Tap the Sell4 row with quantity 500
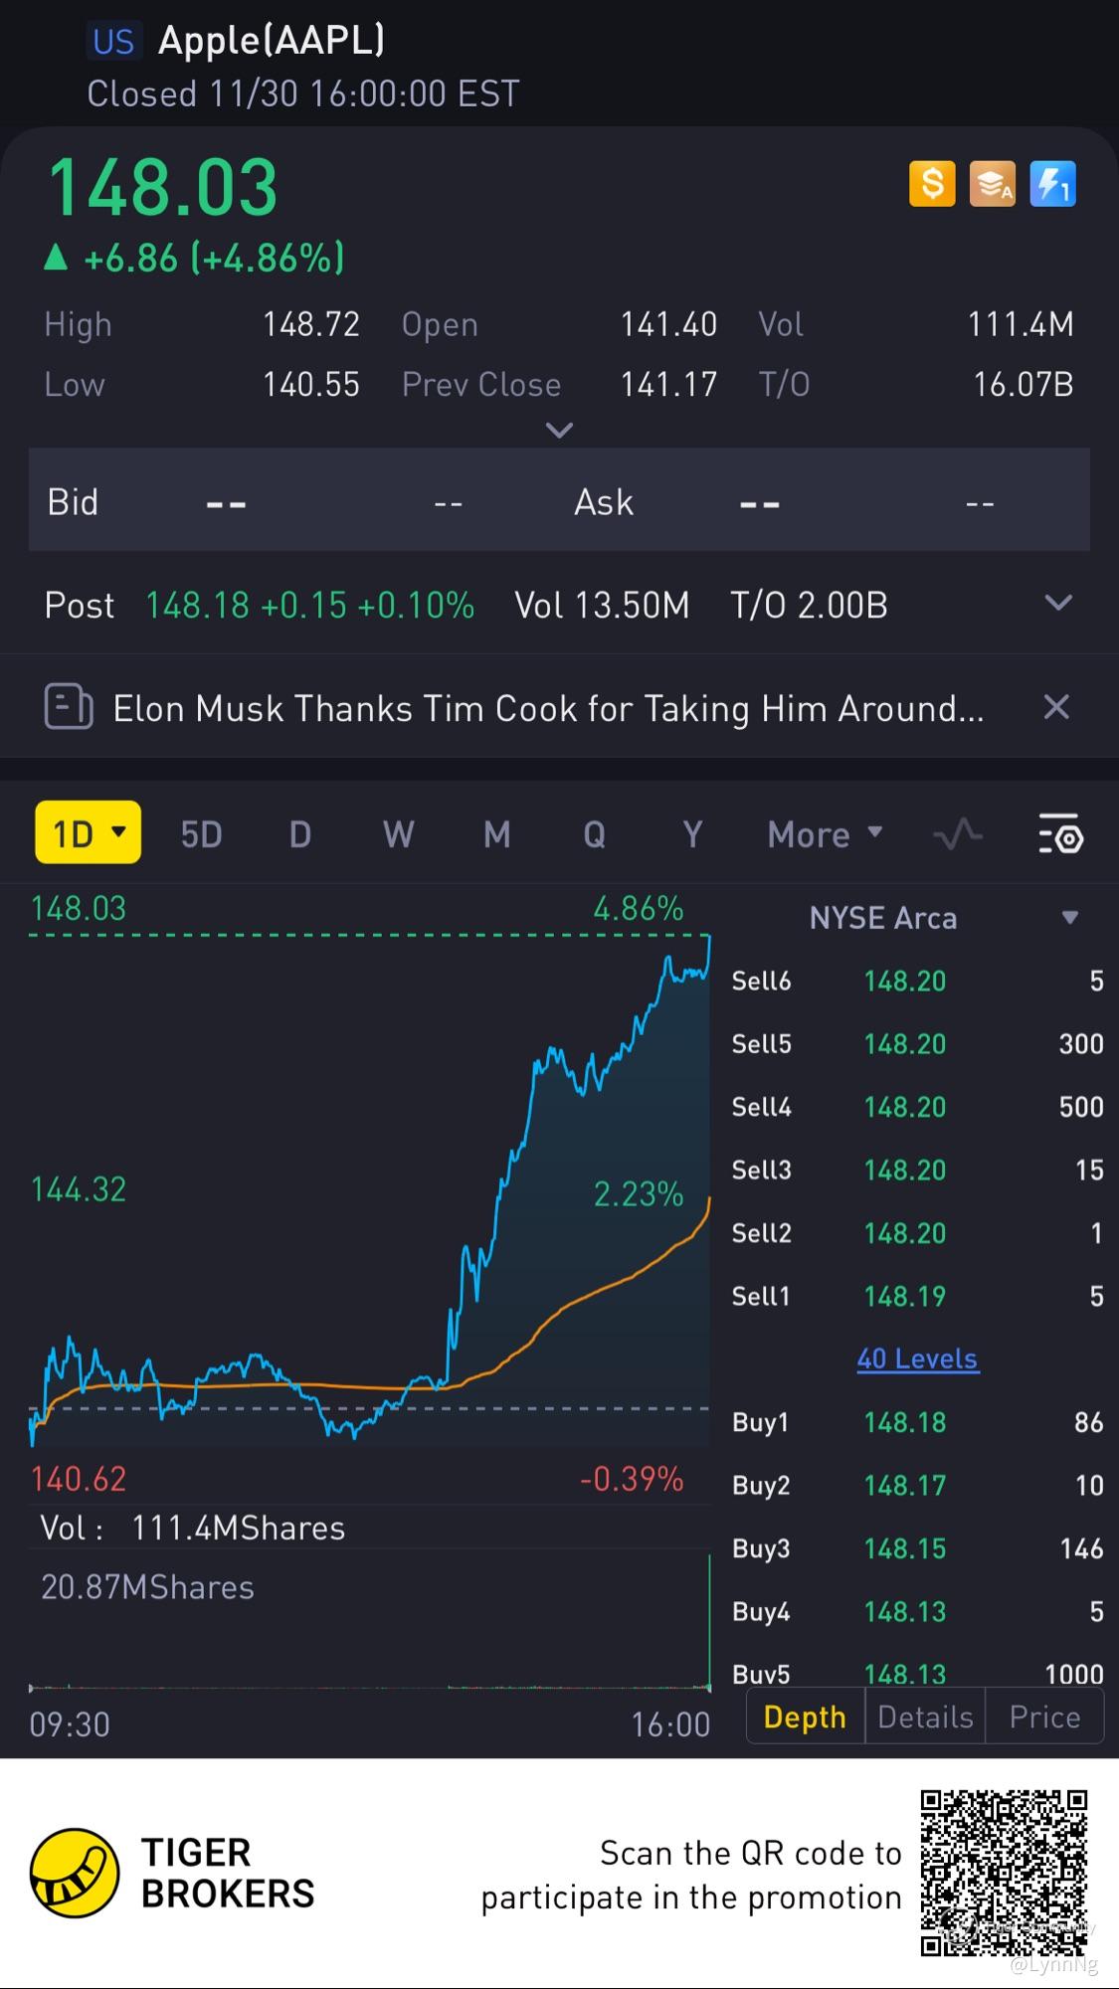Viewport: 1119px width, 1989px height. pos(917,1107)
